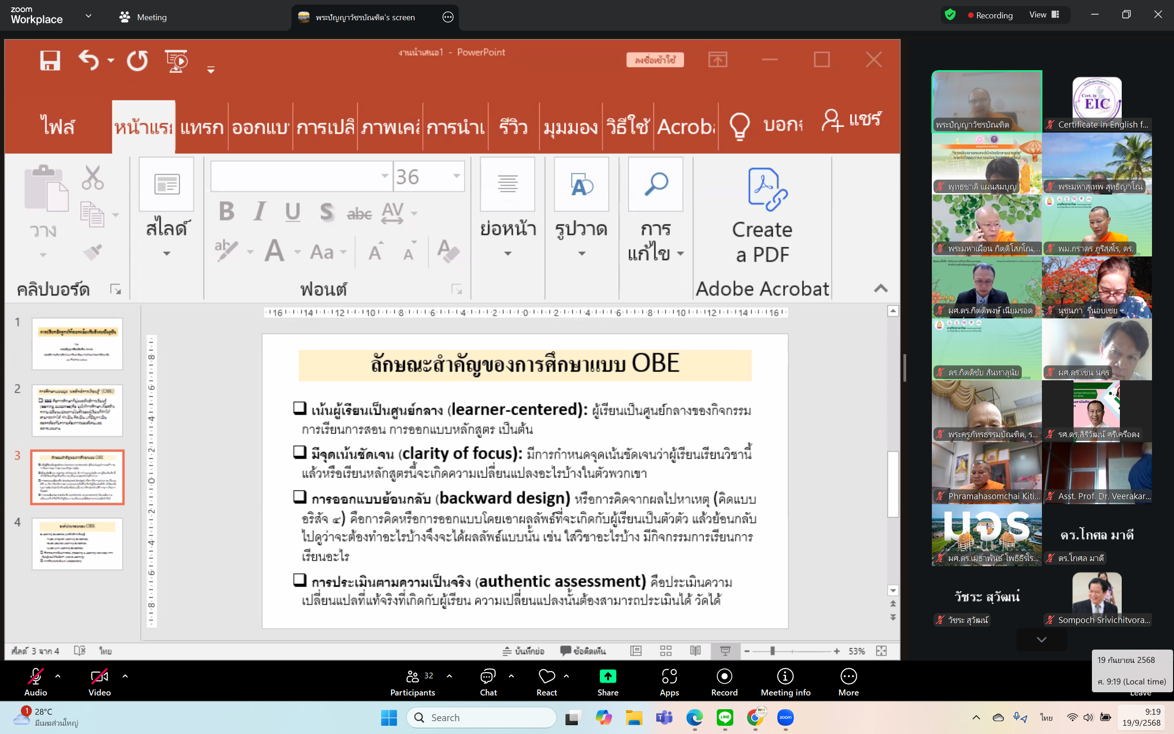1174x734 pixels.
Task: Click the New Slide icon
Action: click(x=166, y=184)
